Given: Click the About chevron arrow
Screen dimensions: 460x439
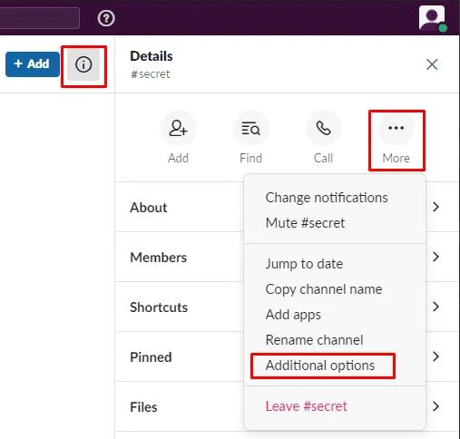Looking at the screenshot, I should click(436, 207).
